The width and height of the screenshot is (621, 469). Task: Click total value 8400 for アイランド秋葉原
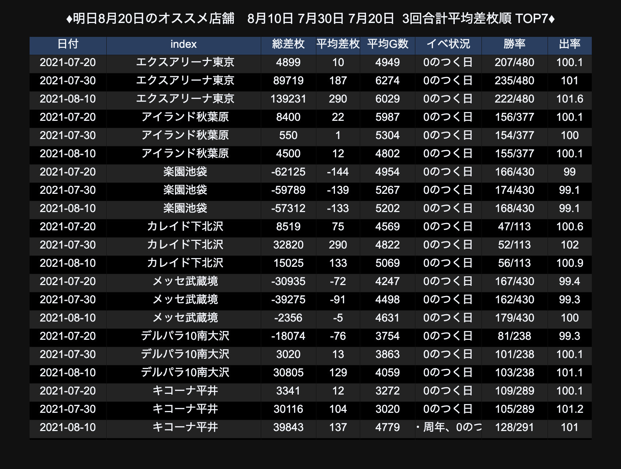pos(288,117)
